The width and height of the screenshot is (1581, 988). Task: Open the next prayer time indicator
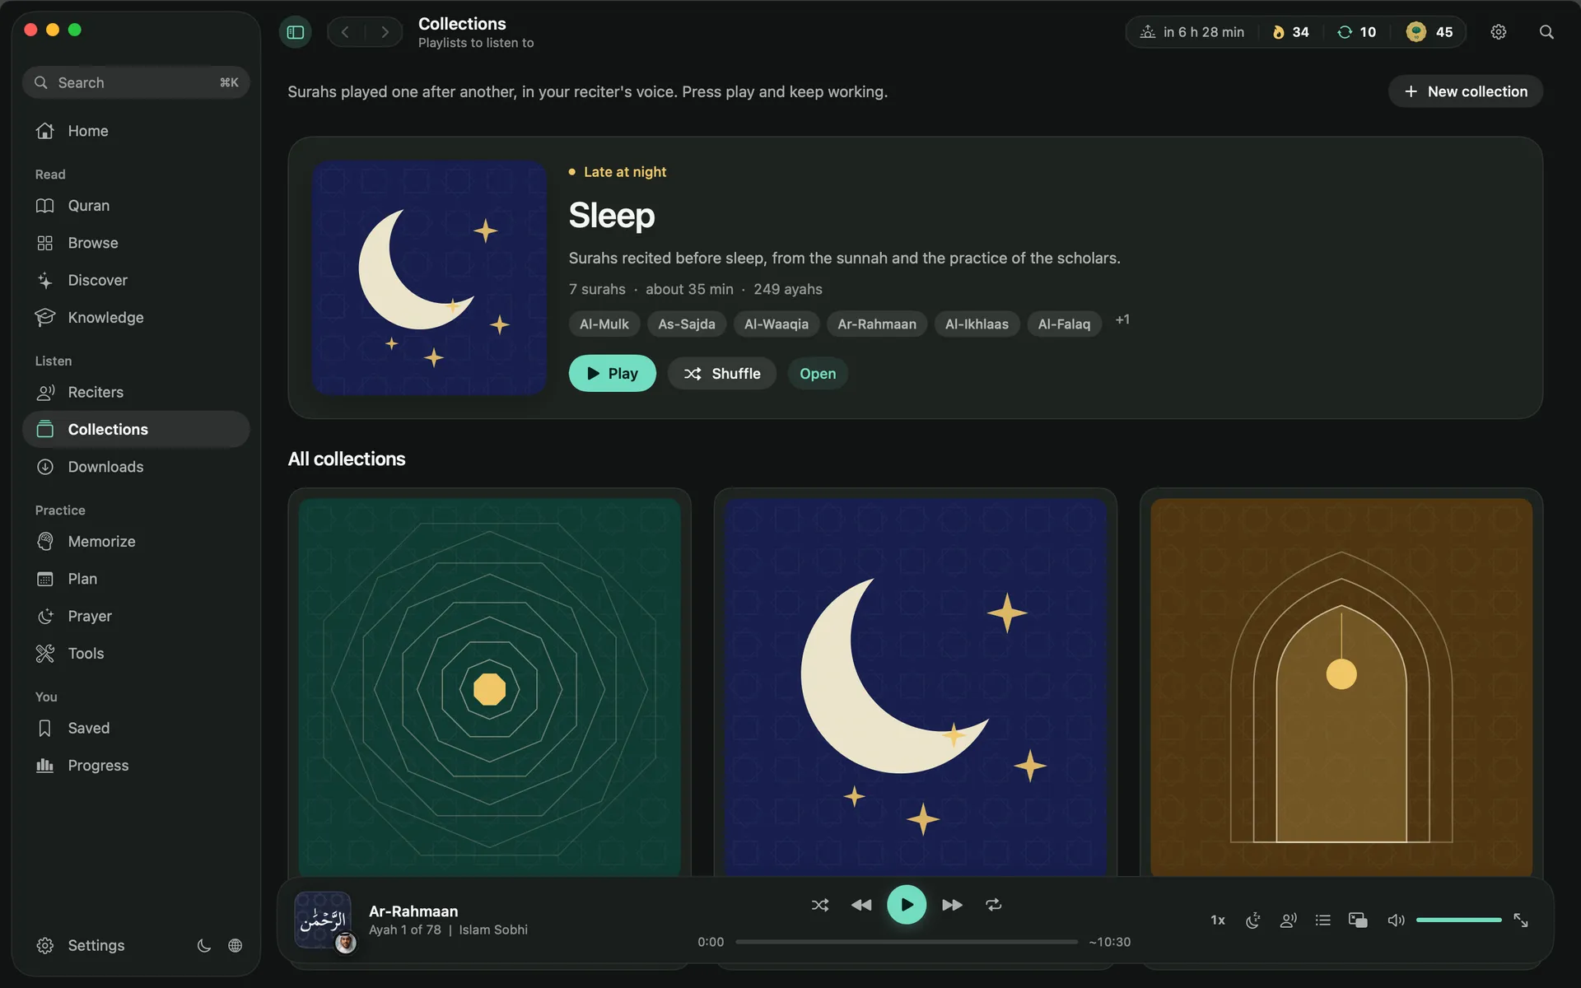click(x=1192, y=32)
